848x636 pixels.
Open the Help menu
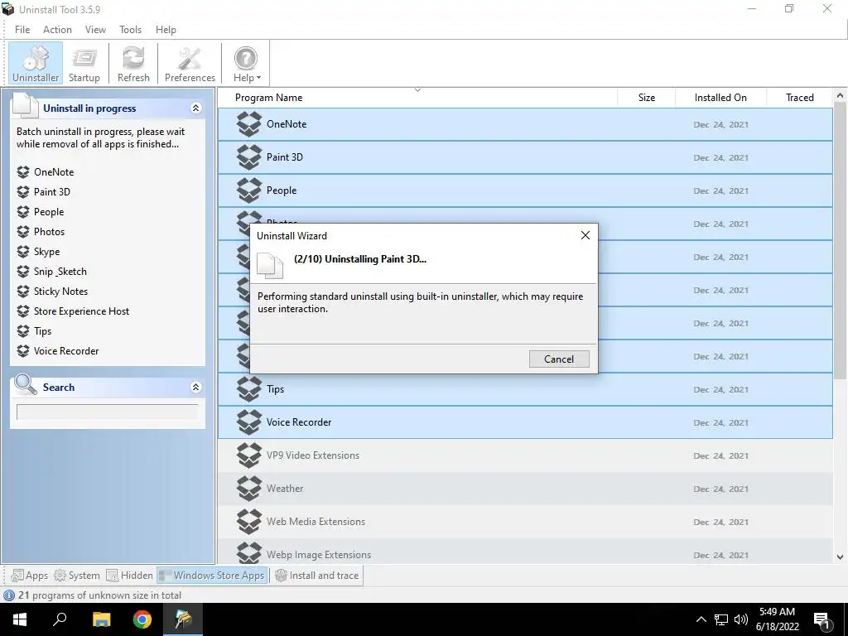pos(166,30)
